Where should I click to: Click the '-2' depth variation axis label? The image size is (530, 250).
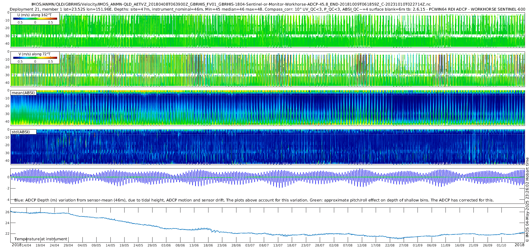7,188
